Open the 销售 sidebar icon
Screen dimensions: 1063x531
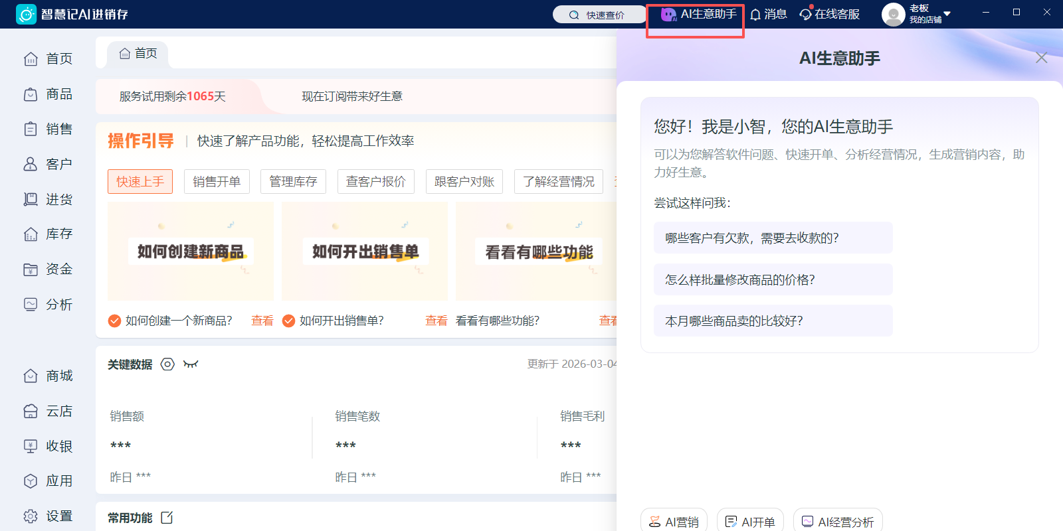31,129
